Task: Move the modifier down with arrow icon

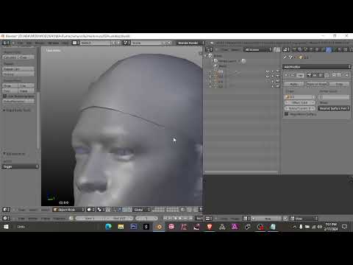Action: pos(339,75)
